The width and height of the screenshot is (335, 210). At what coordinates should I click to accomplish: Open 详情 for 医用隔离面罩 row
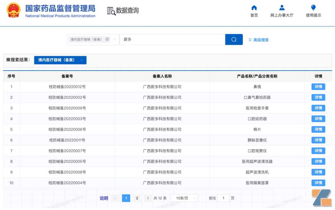pos(318,183)
